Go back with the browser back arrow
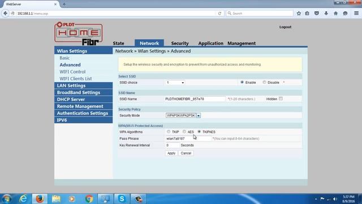 coord(5,14)
